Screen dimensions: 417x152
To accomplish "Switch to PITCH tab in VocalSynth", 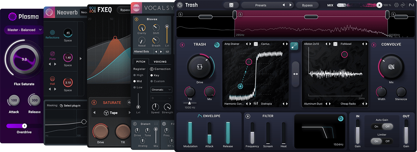I will tap(141, 62).
